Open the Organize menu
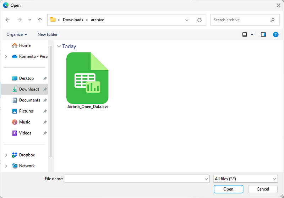The height and width of the screenshot is (198, 284). coord(17,34)
